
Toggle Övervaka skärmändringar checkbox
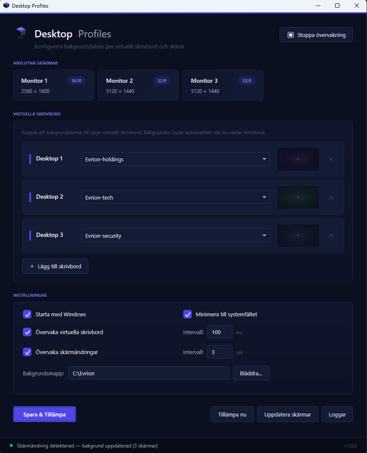(x=27, y=352)
